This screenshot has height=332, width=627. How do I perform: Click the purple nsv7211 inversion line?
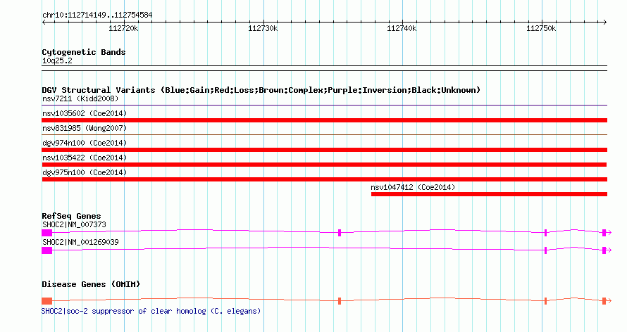click(324, 106)
